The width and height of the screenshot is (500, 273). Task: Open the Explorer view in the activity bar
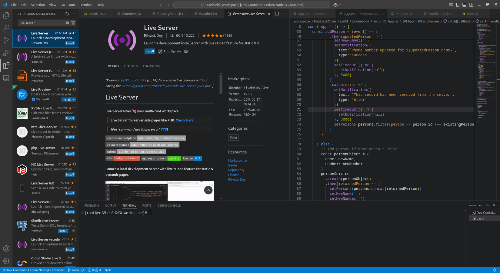6,15
